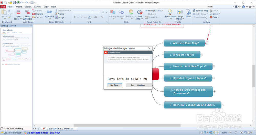This screenshot has height=135, width=256.
Task: Create new map with the blank page icon
Action: pos(6,3)
